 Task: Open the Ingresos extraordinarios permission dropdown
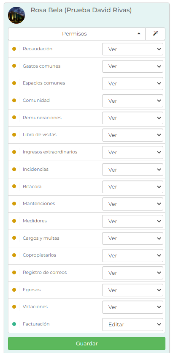point(132,153)
